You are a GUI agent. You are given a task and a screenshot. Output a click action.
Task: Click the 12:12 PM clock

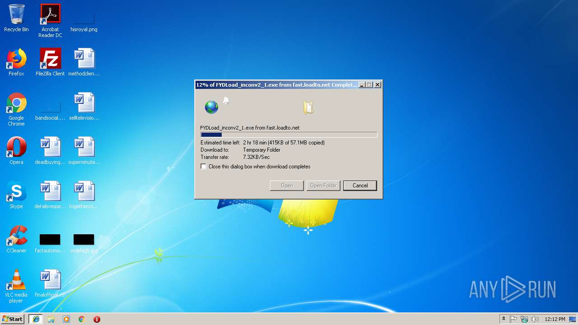coord(555,319)
